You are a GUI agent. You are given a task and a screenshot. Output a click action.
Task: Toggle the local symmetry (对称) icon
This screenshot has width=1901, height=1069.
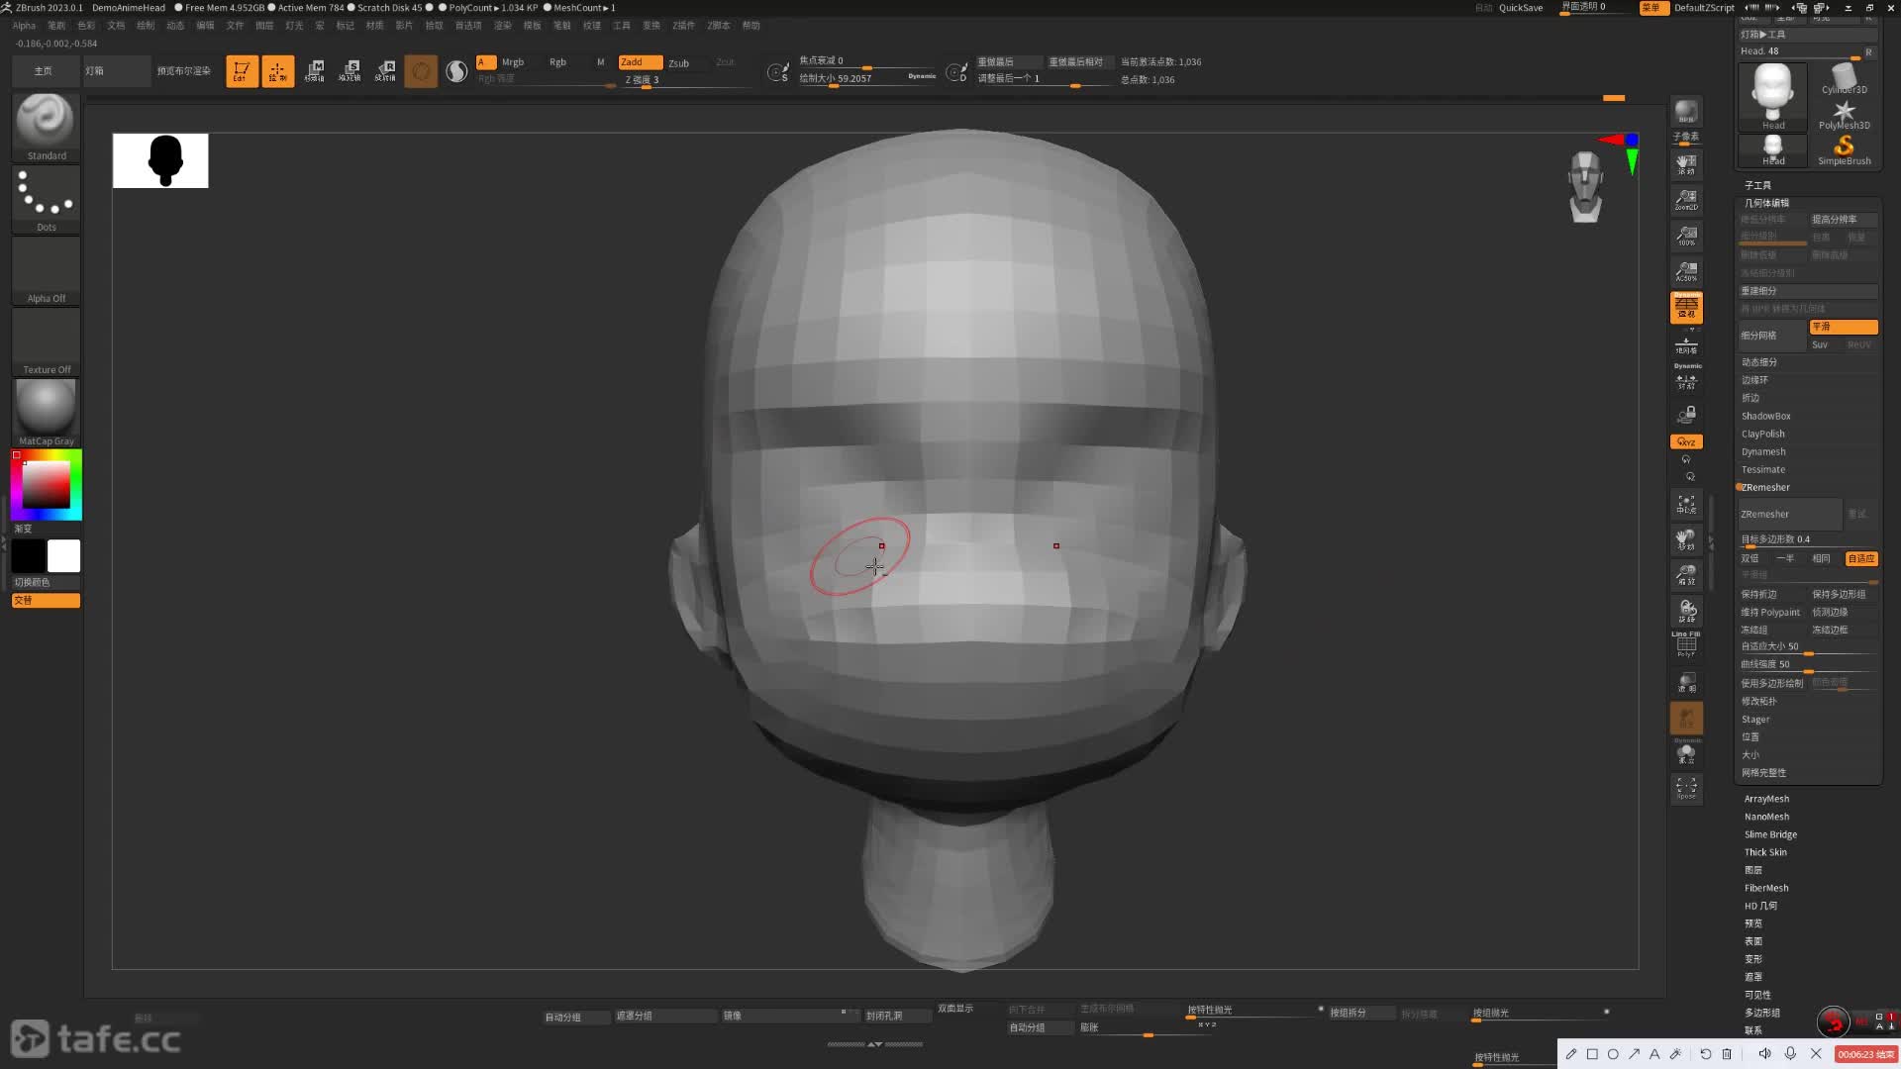click(x=1686, y=381)
